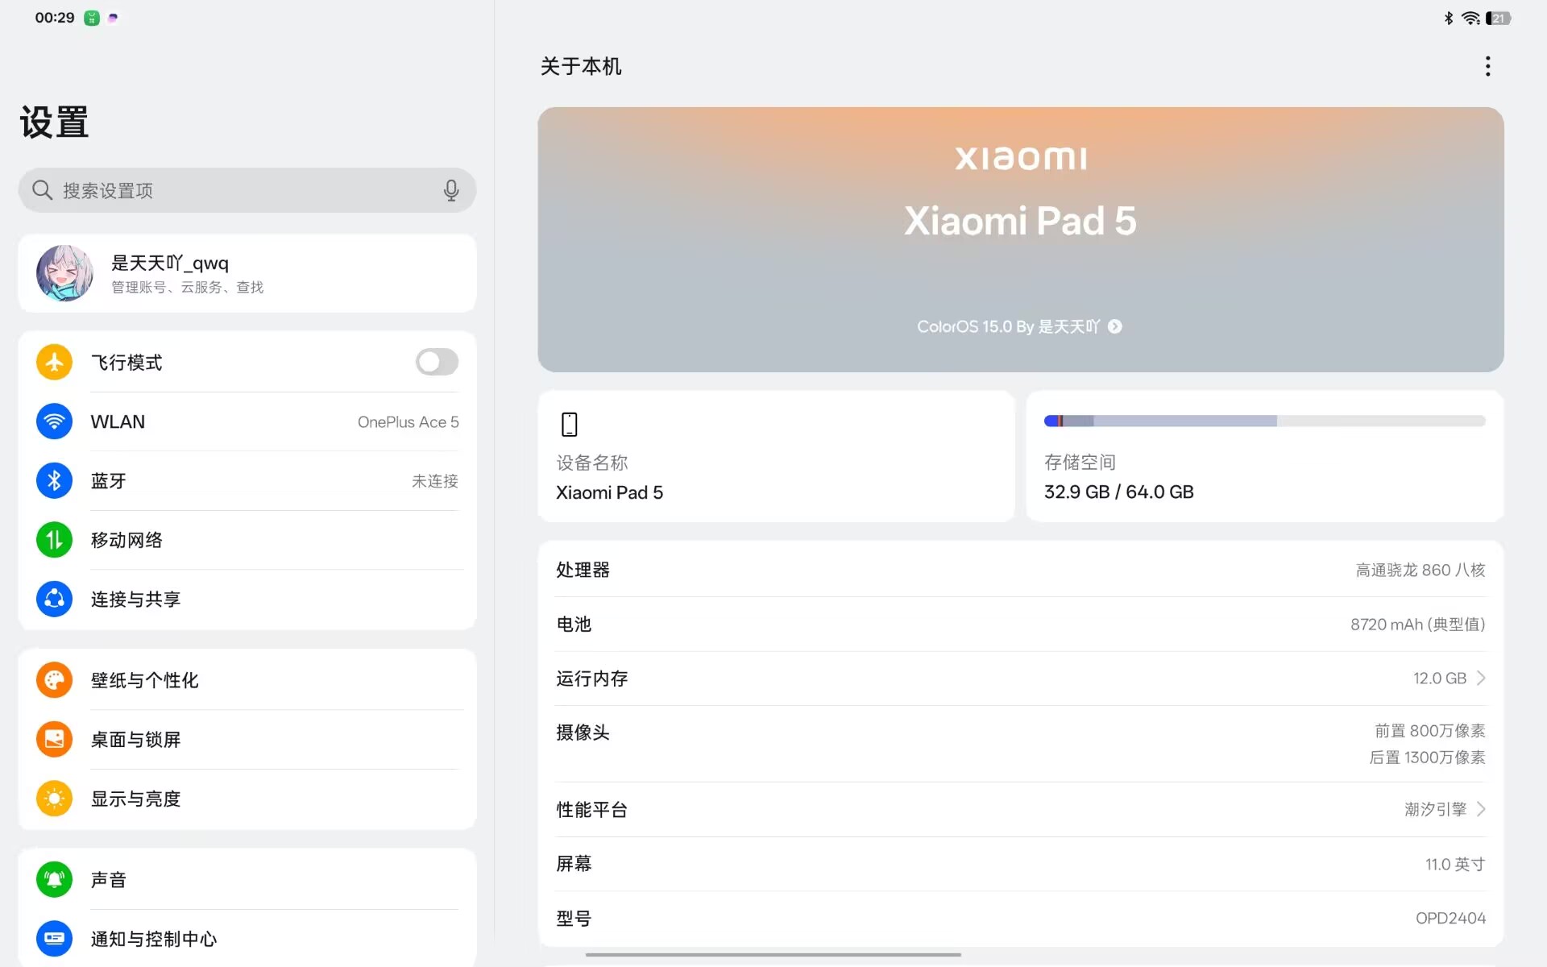Open the three-dot more options menu

click(1487, 66)
